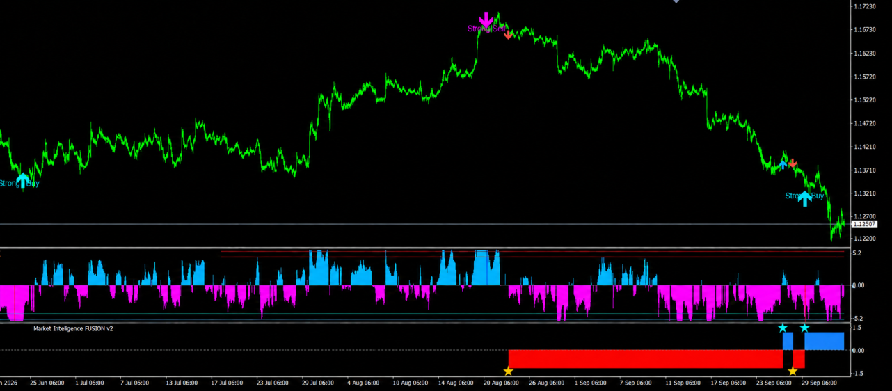
Task: Click the 10 Aug 06:00 time label
Action: click(x=409, y=383)
